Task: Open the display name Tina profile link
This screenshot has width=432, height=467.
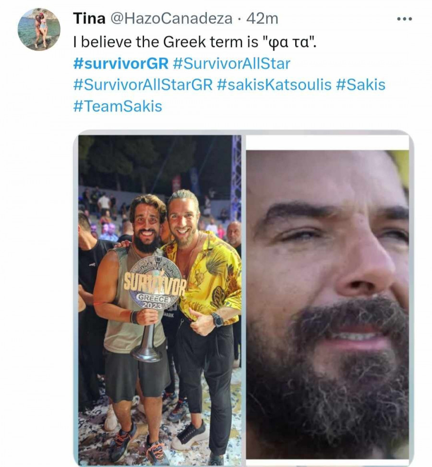Action: (x=89, y=19)
